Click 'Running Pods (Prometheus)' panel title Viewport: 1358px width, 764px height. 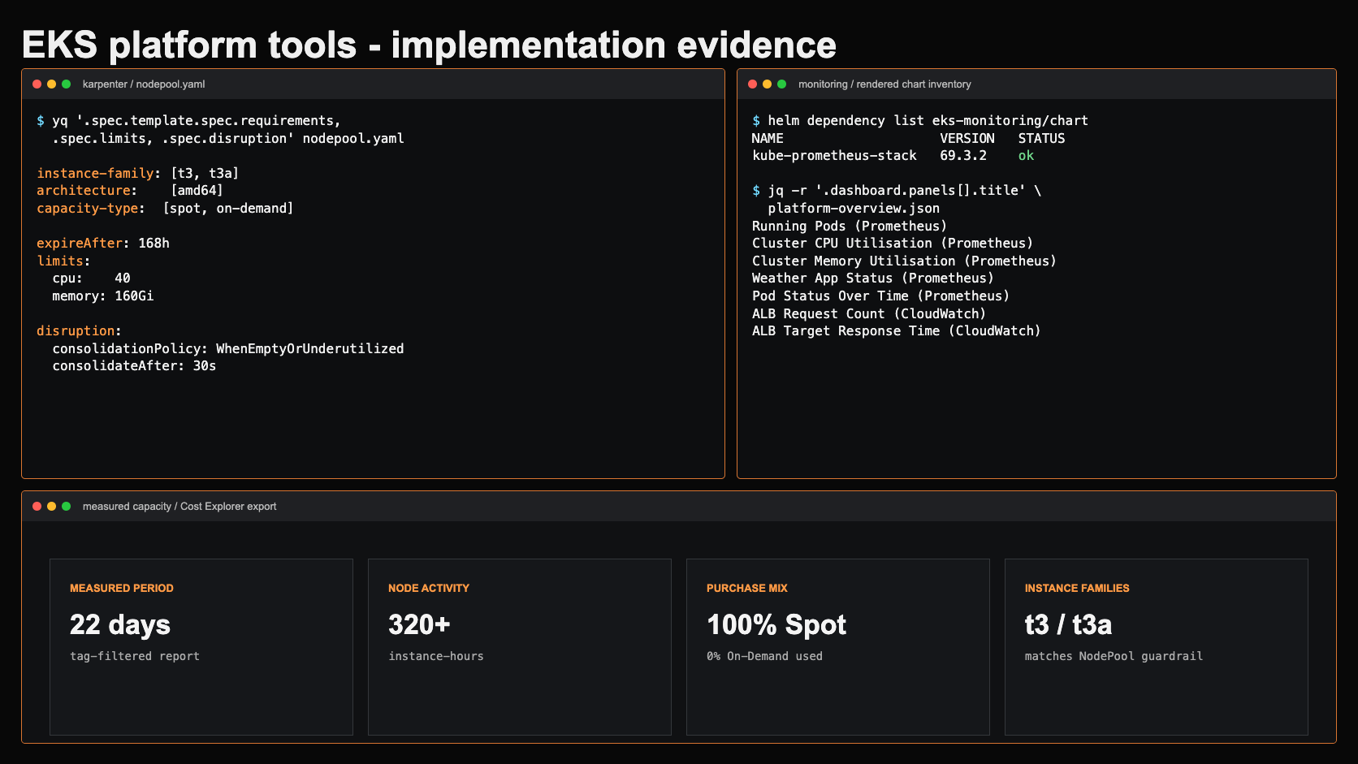point(850,226)
